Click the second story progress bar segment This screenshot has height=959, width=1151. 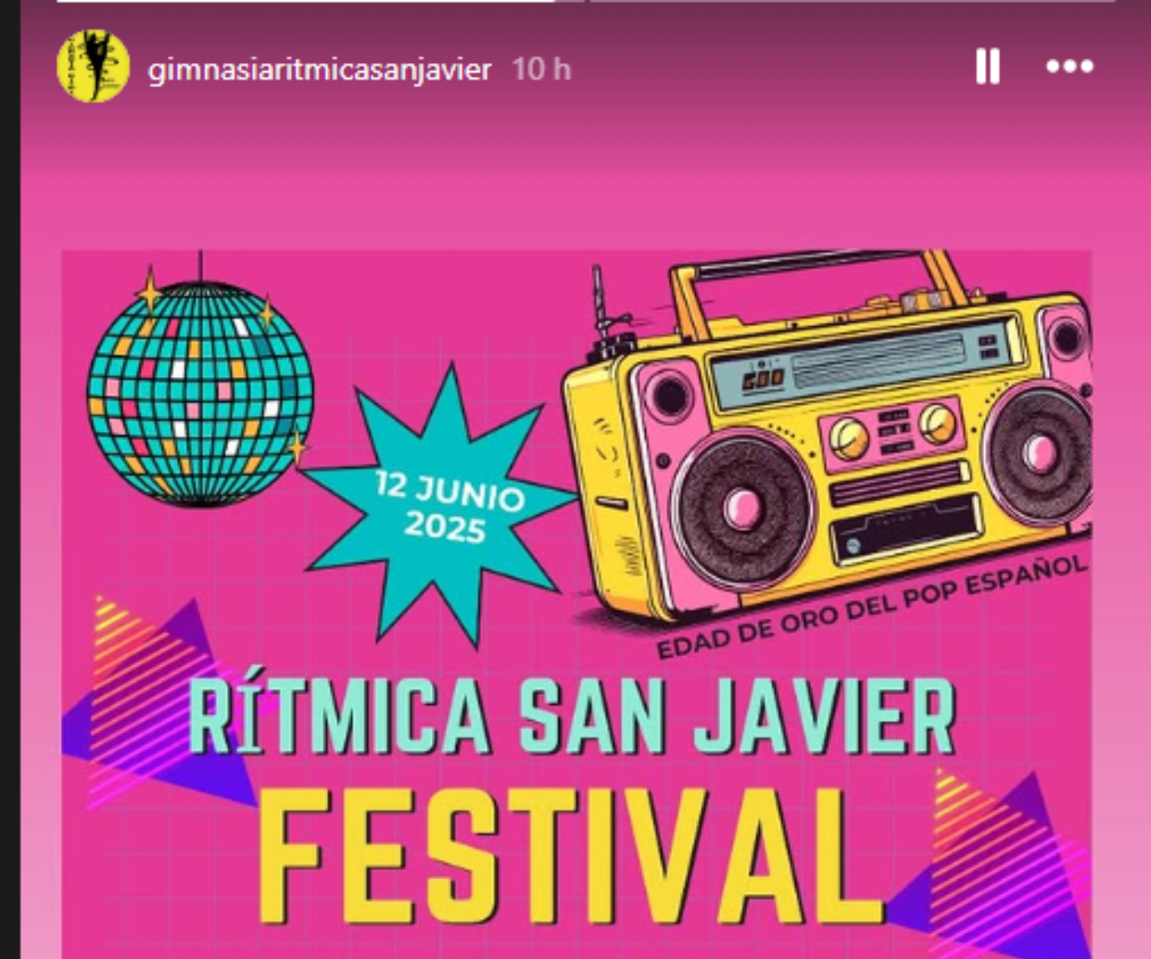tap(853, 1)
